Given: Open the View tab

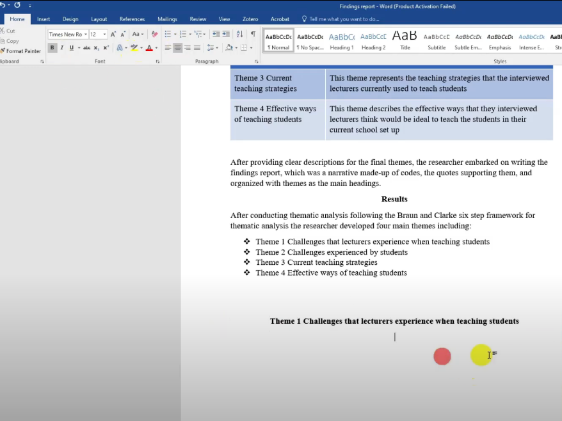Looking at the screenshot, I should click(225, 19).
